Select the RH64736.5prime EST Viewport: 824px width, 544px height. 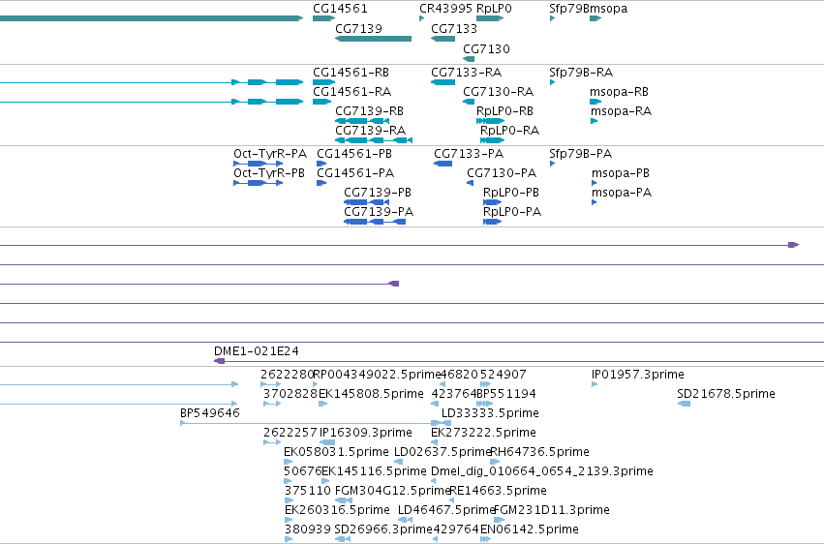pos(495,462)
